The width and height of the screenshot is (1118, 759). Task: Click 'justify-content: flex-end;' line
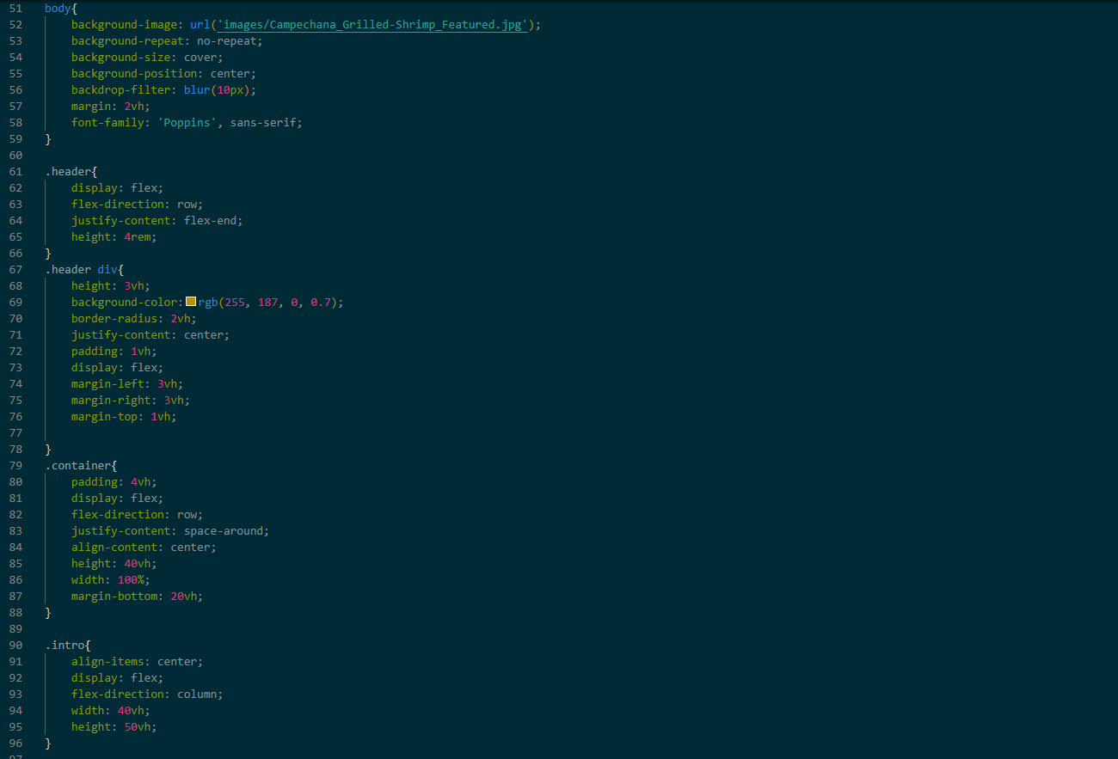pyautogui.click(x=157, y=220)
